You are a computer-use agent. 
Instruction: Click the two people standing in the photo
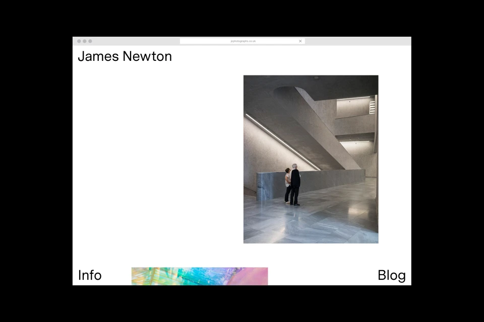[293, 185]
